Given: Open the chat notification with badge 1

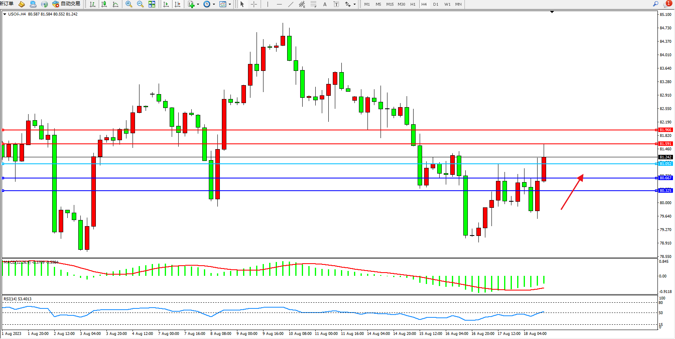Looking at the screenshot, I should (x=667, y=4).
